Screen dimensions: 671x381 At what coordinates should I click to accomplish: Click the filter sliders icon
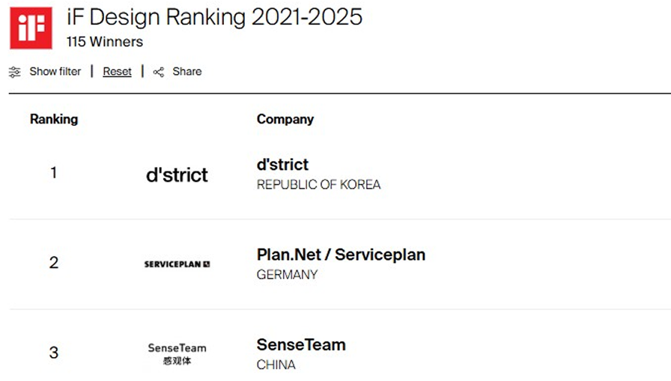tap(15, 72)
